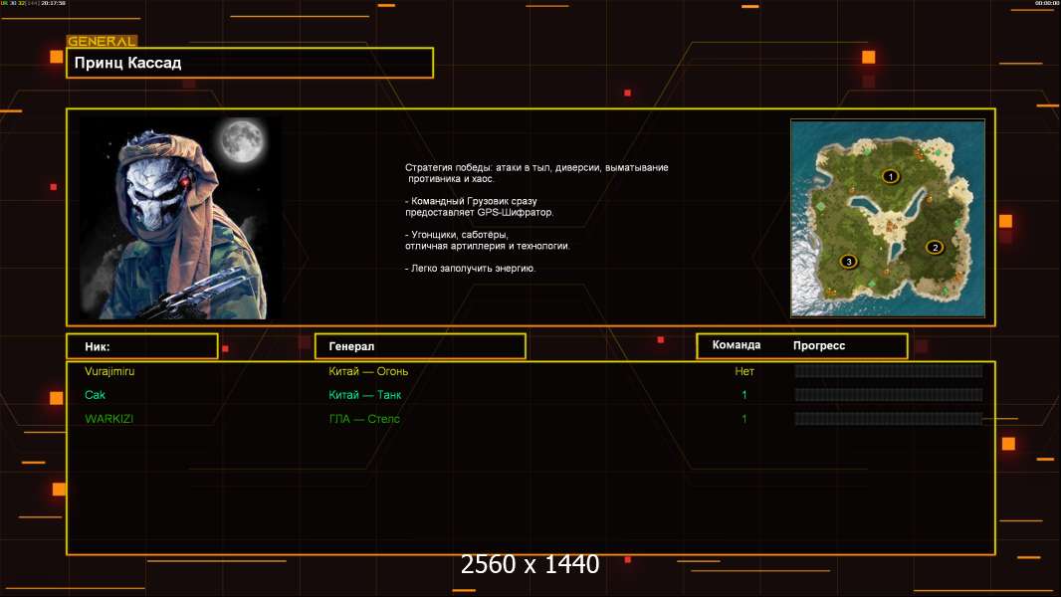
Task: Click Vurajimiru's loading progress bar
Action: pos(888,371)
